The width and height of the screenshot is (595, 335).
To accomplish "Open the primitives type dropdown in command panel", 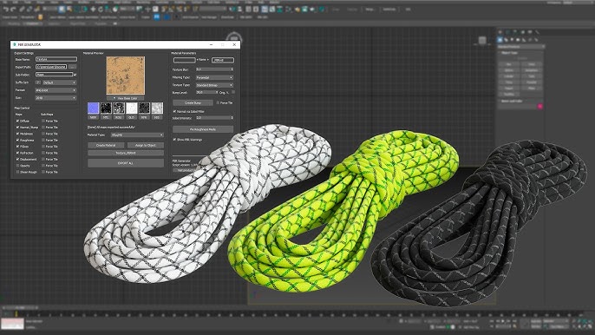I will click(x=520, y=47).
